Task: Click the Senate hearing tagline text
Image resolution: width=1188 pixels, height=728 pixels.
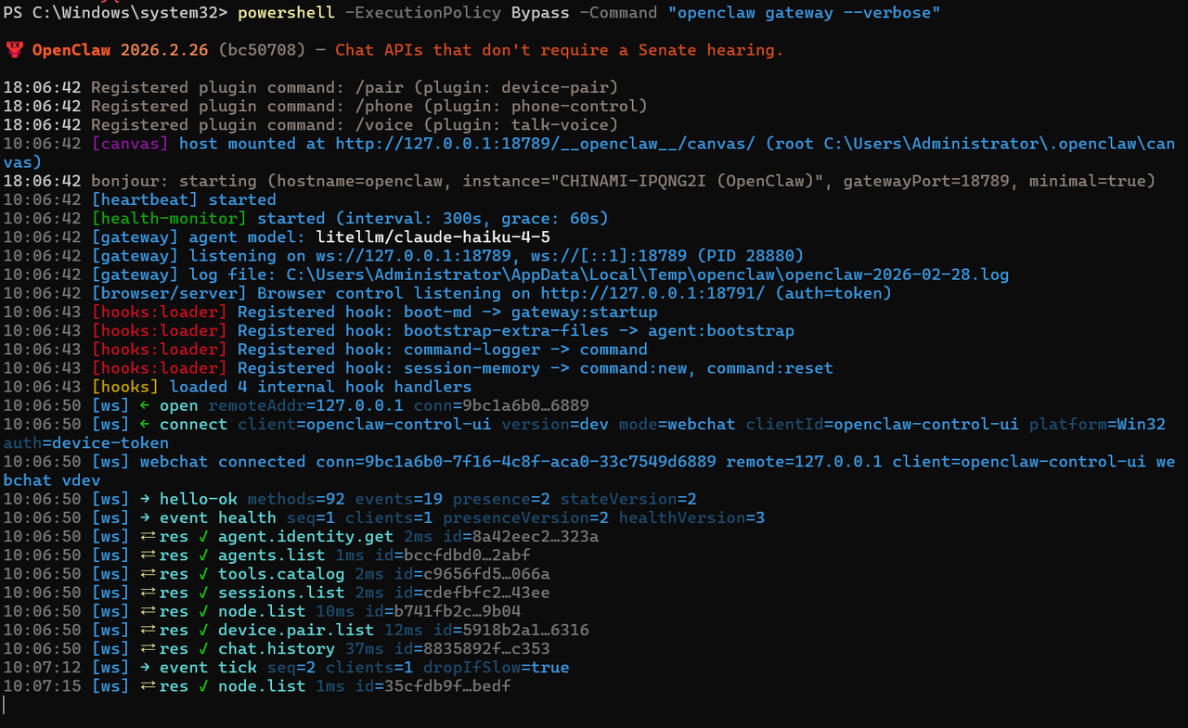Action: pos(560,50)
